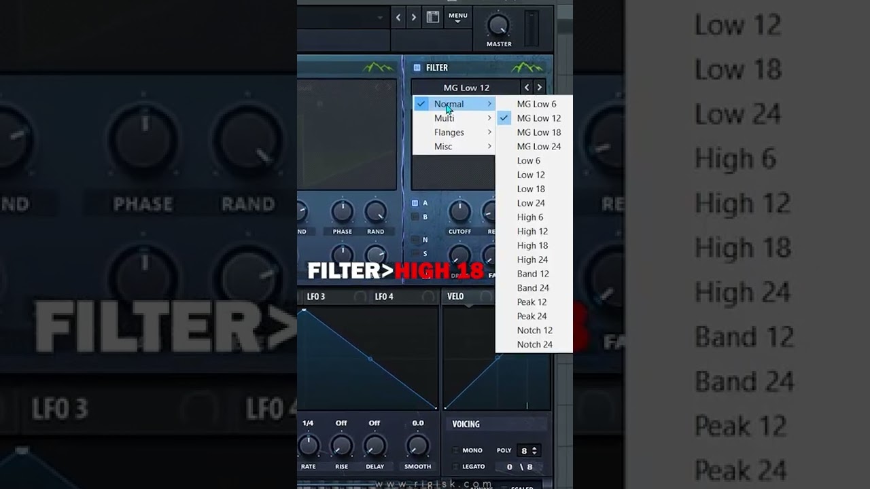Select High 6 in the filter list
This screenshot has width=870, height=489.
coord(534,217)
